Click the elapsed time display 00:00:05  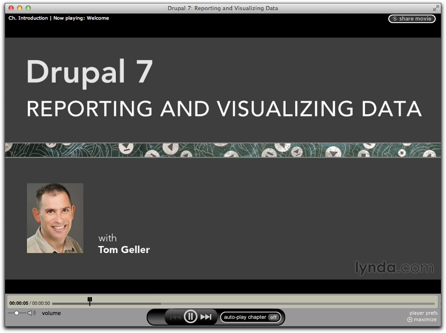(19, 303)
